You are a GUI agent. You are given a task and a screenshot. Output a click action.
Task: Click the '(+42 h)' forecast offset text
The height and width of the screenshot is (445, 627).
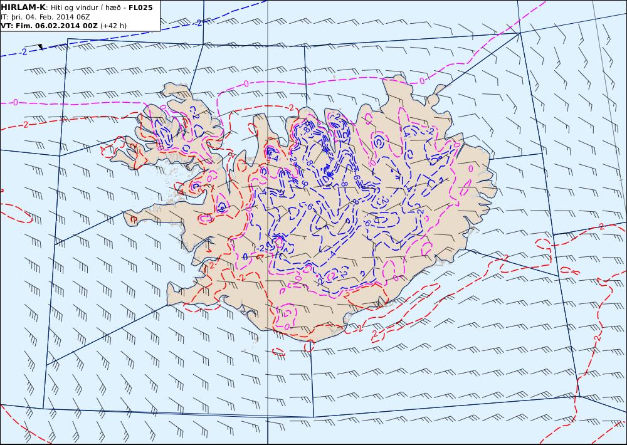(113, 26)
